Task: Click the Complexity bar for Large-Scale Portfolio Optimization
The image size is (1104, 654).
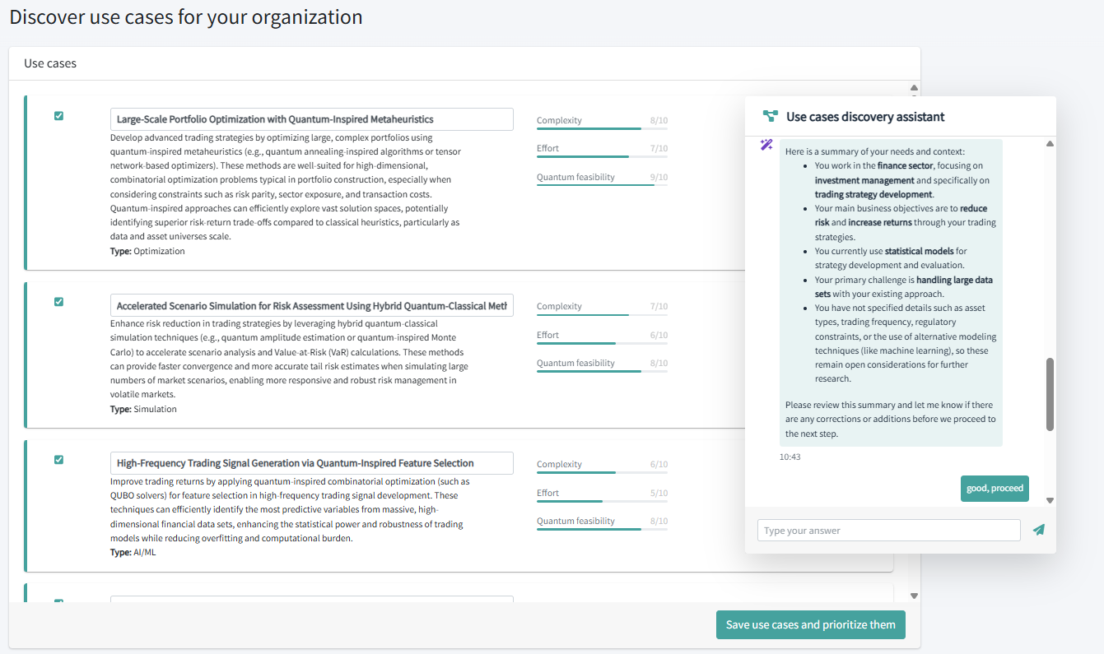Action: coord(602,128)
